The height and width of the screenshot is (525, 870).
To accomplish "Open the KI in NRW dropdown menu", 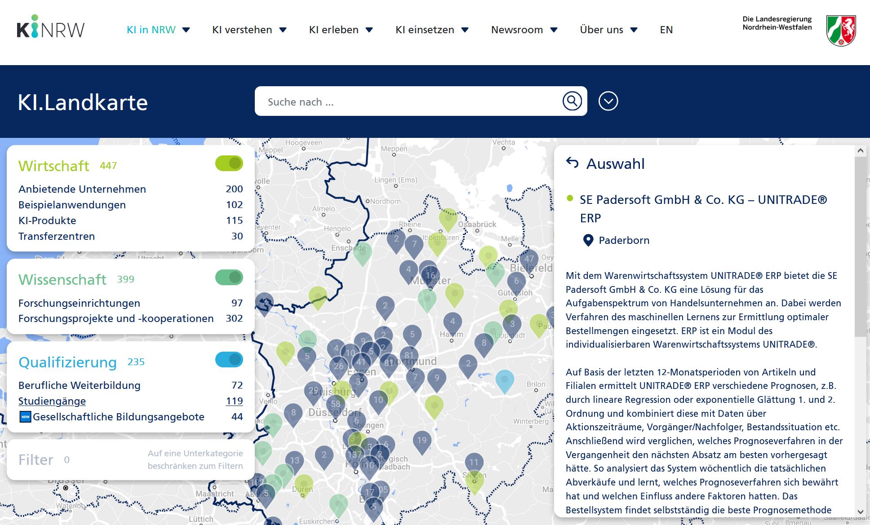I will click(158, 30).
